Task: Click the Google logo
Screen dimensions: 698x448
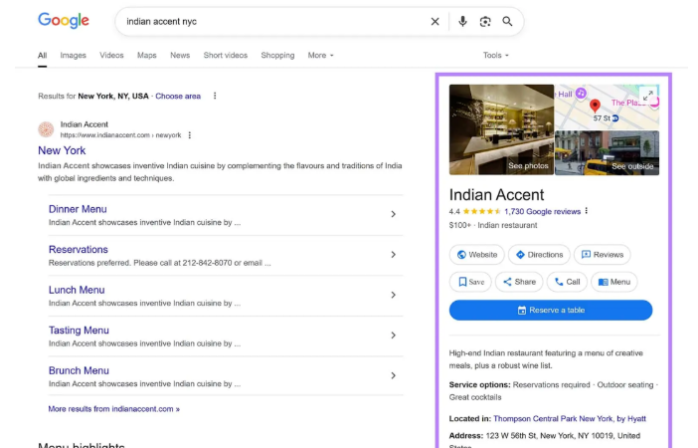Action: [x=64, y=21]
